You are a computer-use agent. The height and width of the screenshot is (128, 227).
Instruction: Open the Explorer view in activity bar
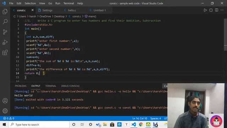click(x=5, y=11)
